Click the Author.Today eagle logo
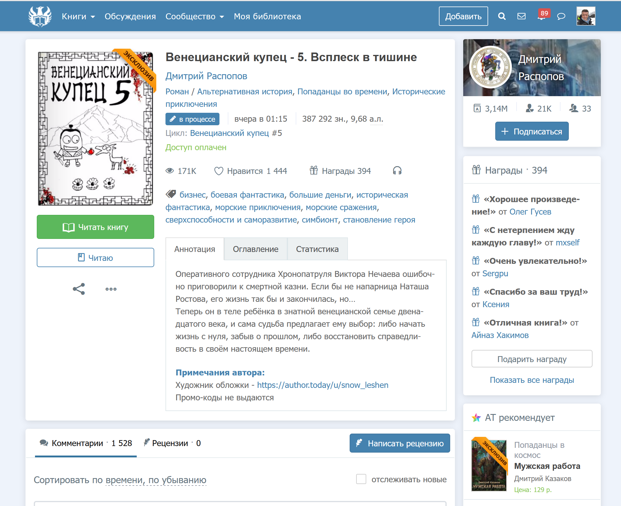The image size is (621, 506). [x=40, y=16]
